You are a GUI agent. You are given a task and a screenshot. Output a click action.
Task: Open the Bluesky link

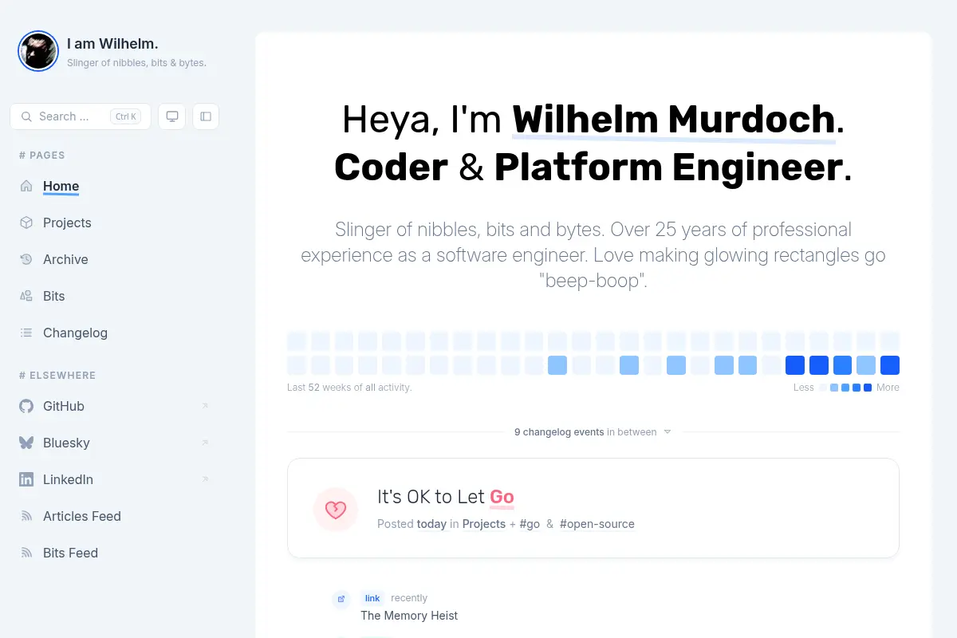click(66, 443)
